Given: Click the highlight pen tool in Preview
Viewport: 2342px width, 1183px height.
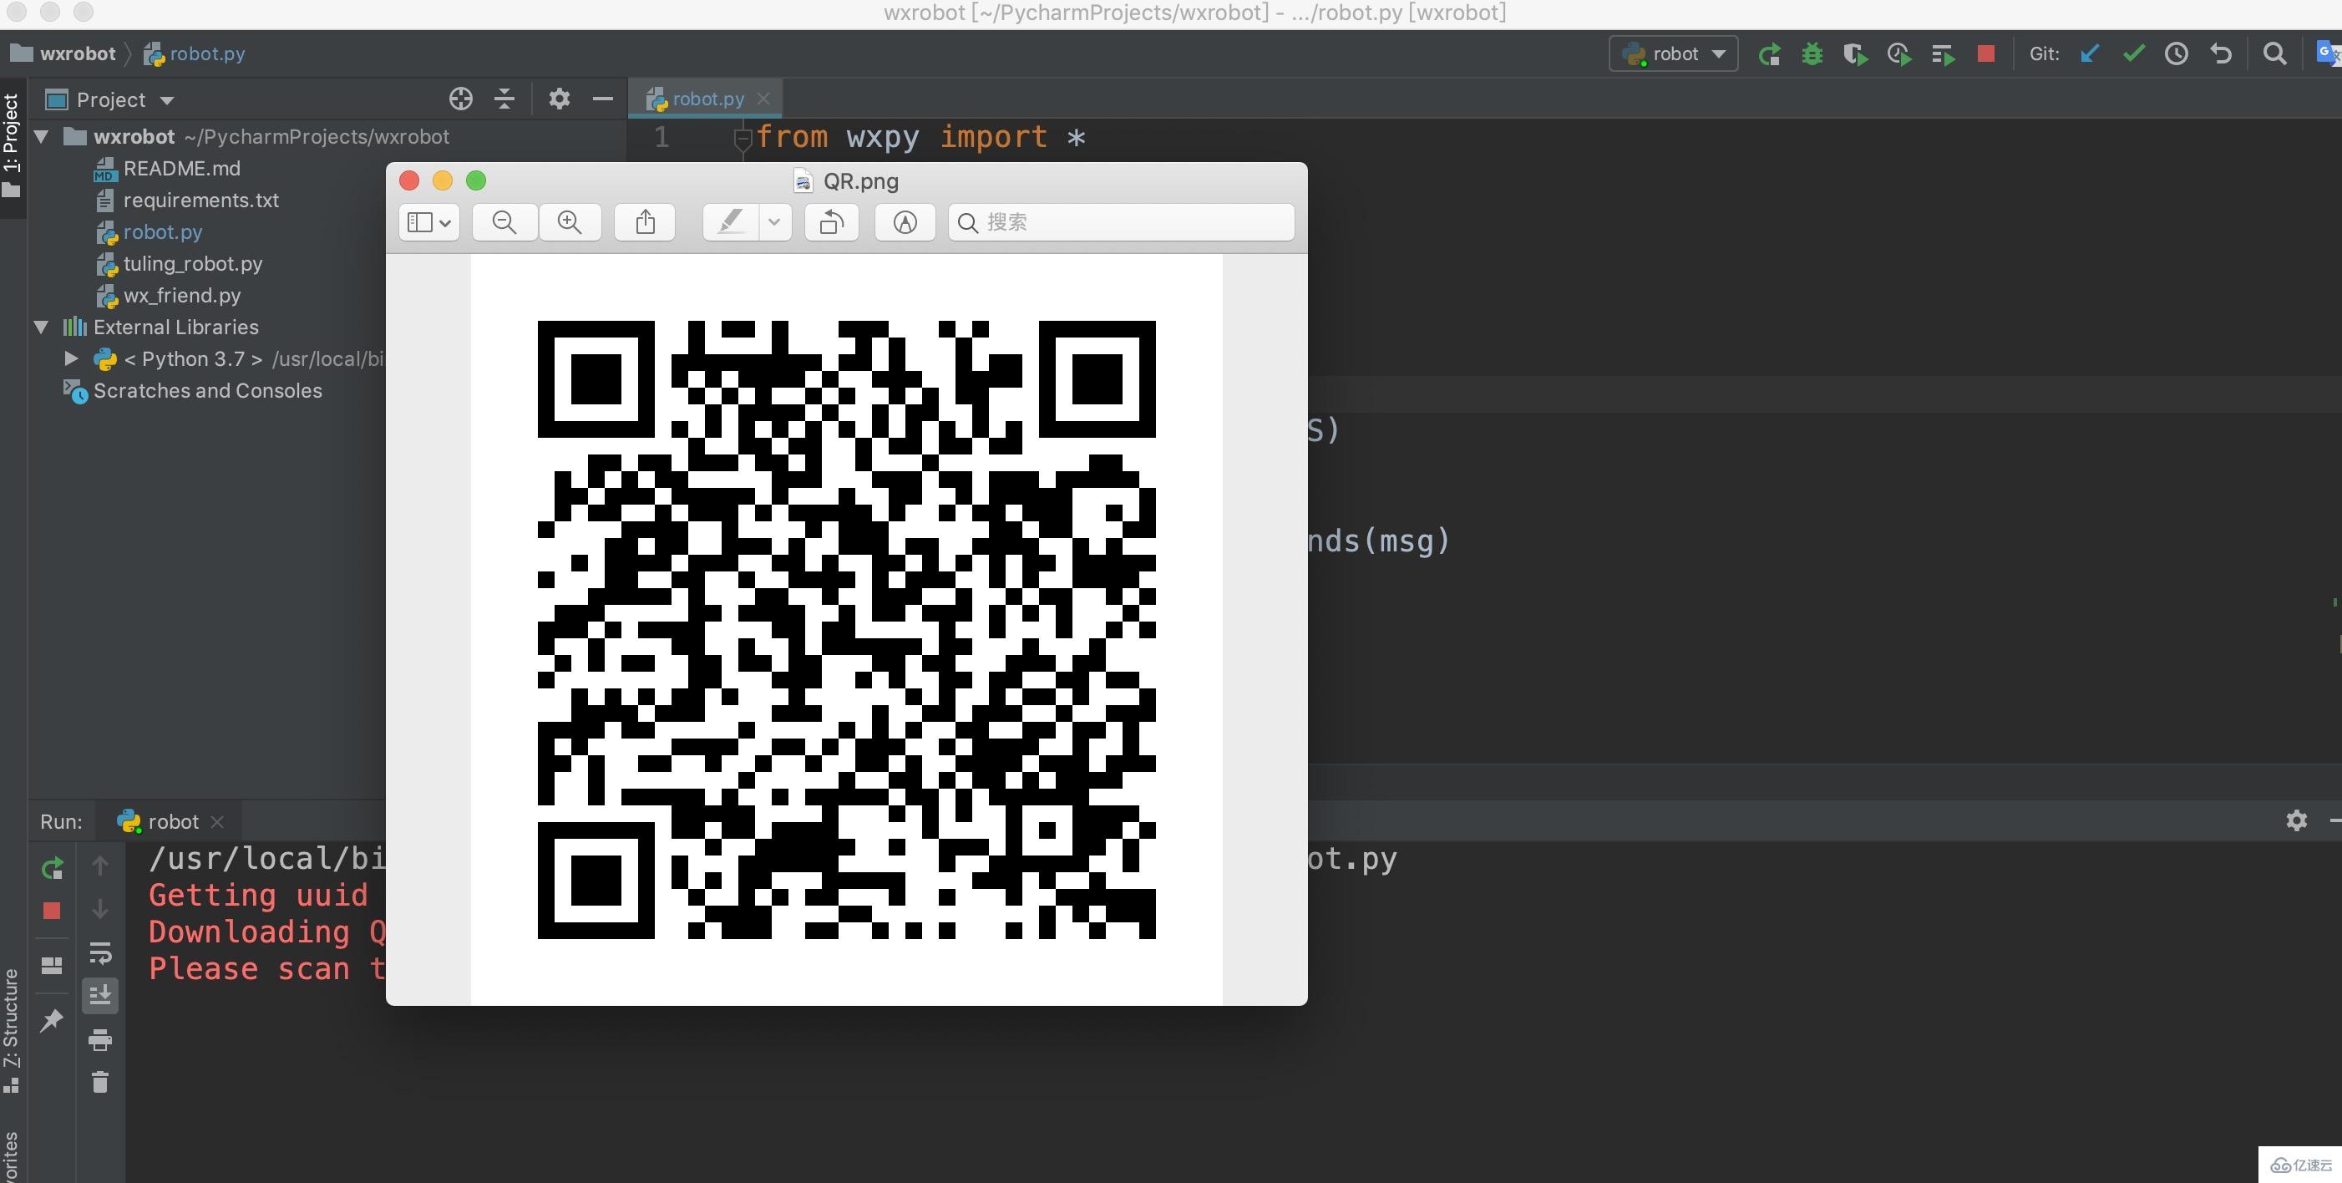Looking at the screenshot, I should pyautogui.click(x=731, y=223).
